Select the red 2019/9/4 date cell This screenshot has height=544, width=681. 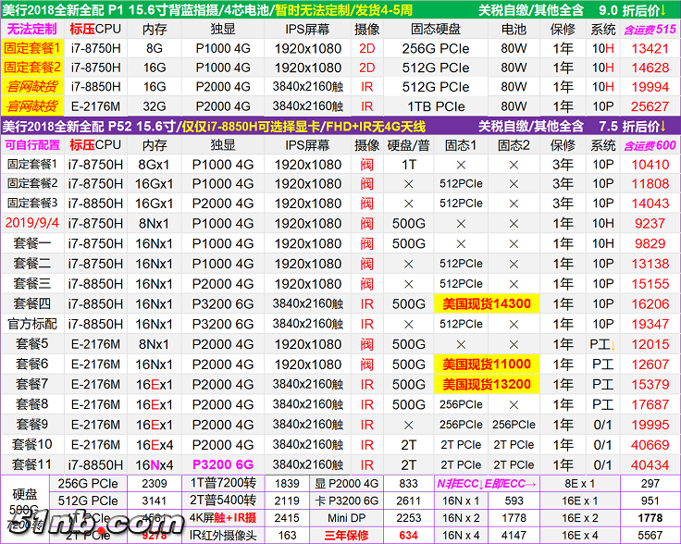pyautogui.click(x=31, y=223)
